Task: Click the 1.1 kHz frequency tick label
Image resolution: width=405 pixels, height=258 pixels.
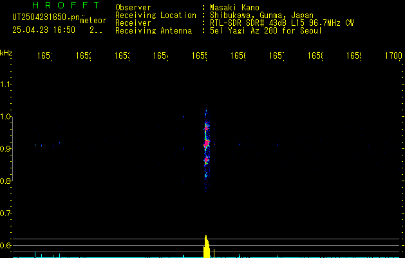Action: (x=5, y=84)
